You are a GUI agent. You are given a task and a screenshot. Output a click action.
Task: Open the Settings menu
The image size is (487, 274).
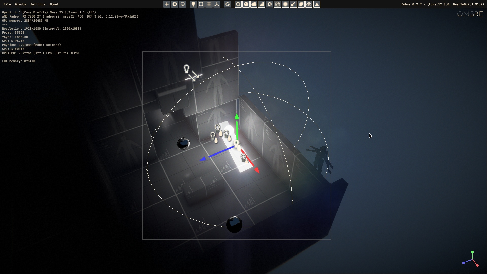tap(38, 4)
